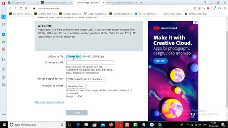Open Microsoft Store from taskbar
Viewport: 228px width, 128px height.
(94, 125)
